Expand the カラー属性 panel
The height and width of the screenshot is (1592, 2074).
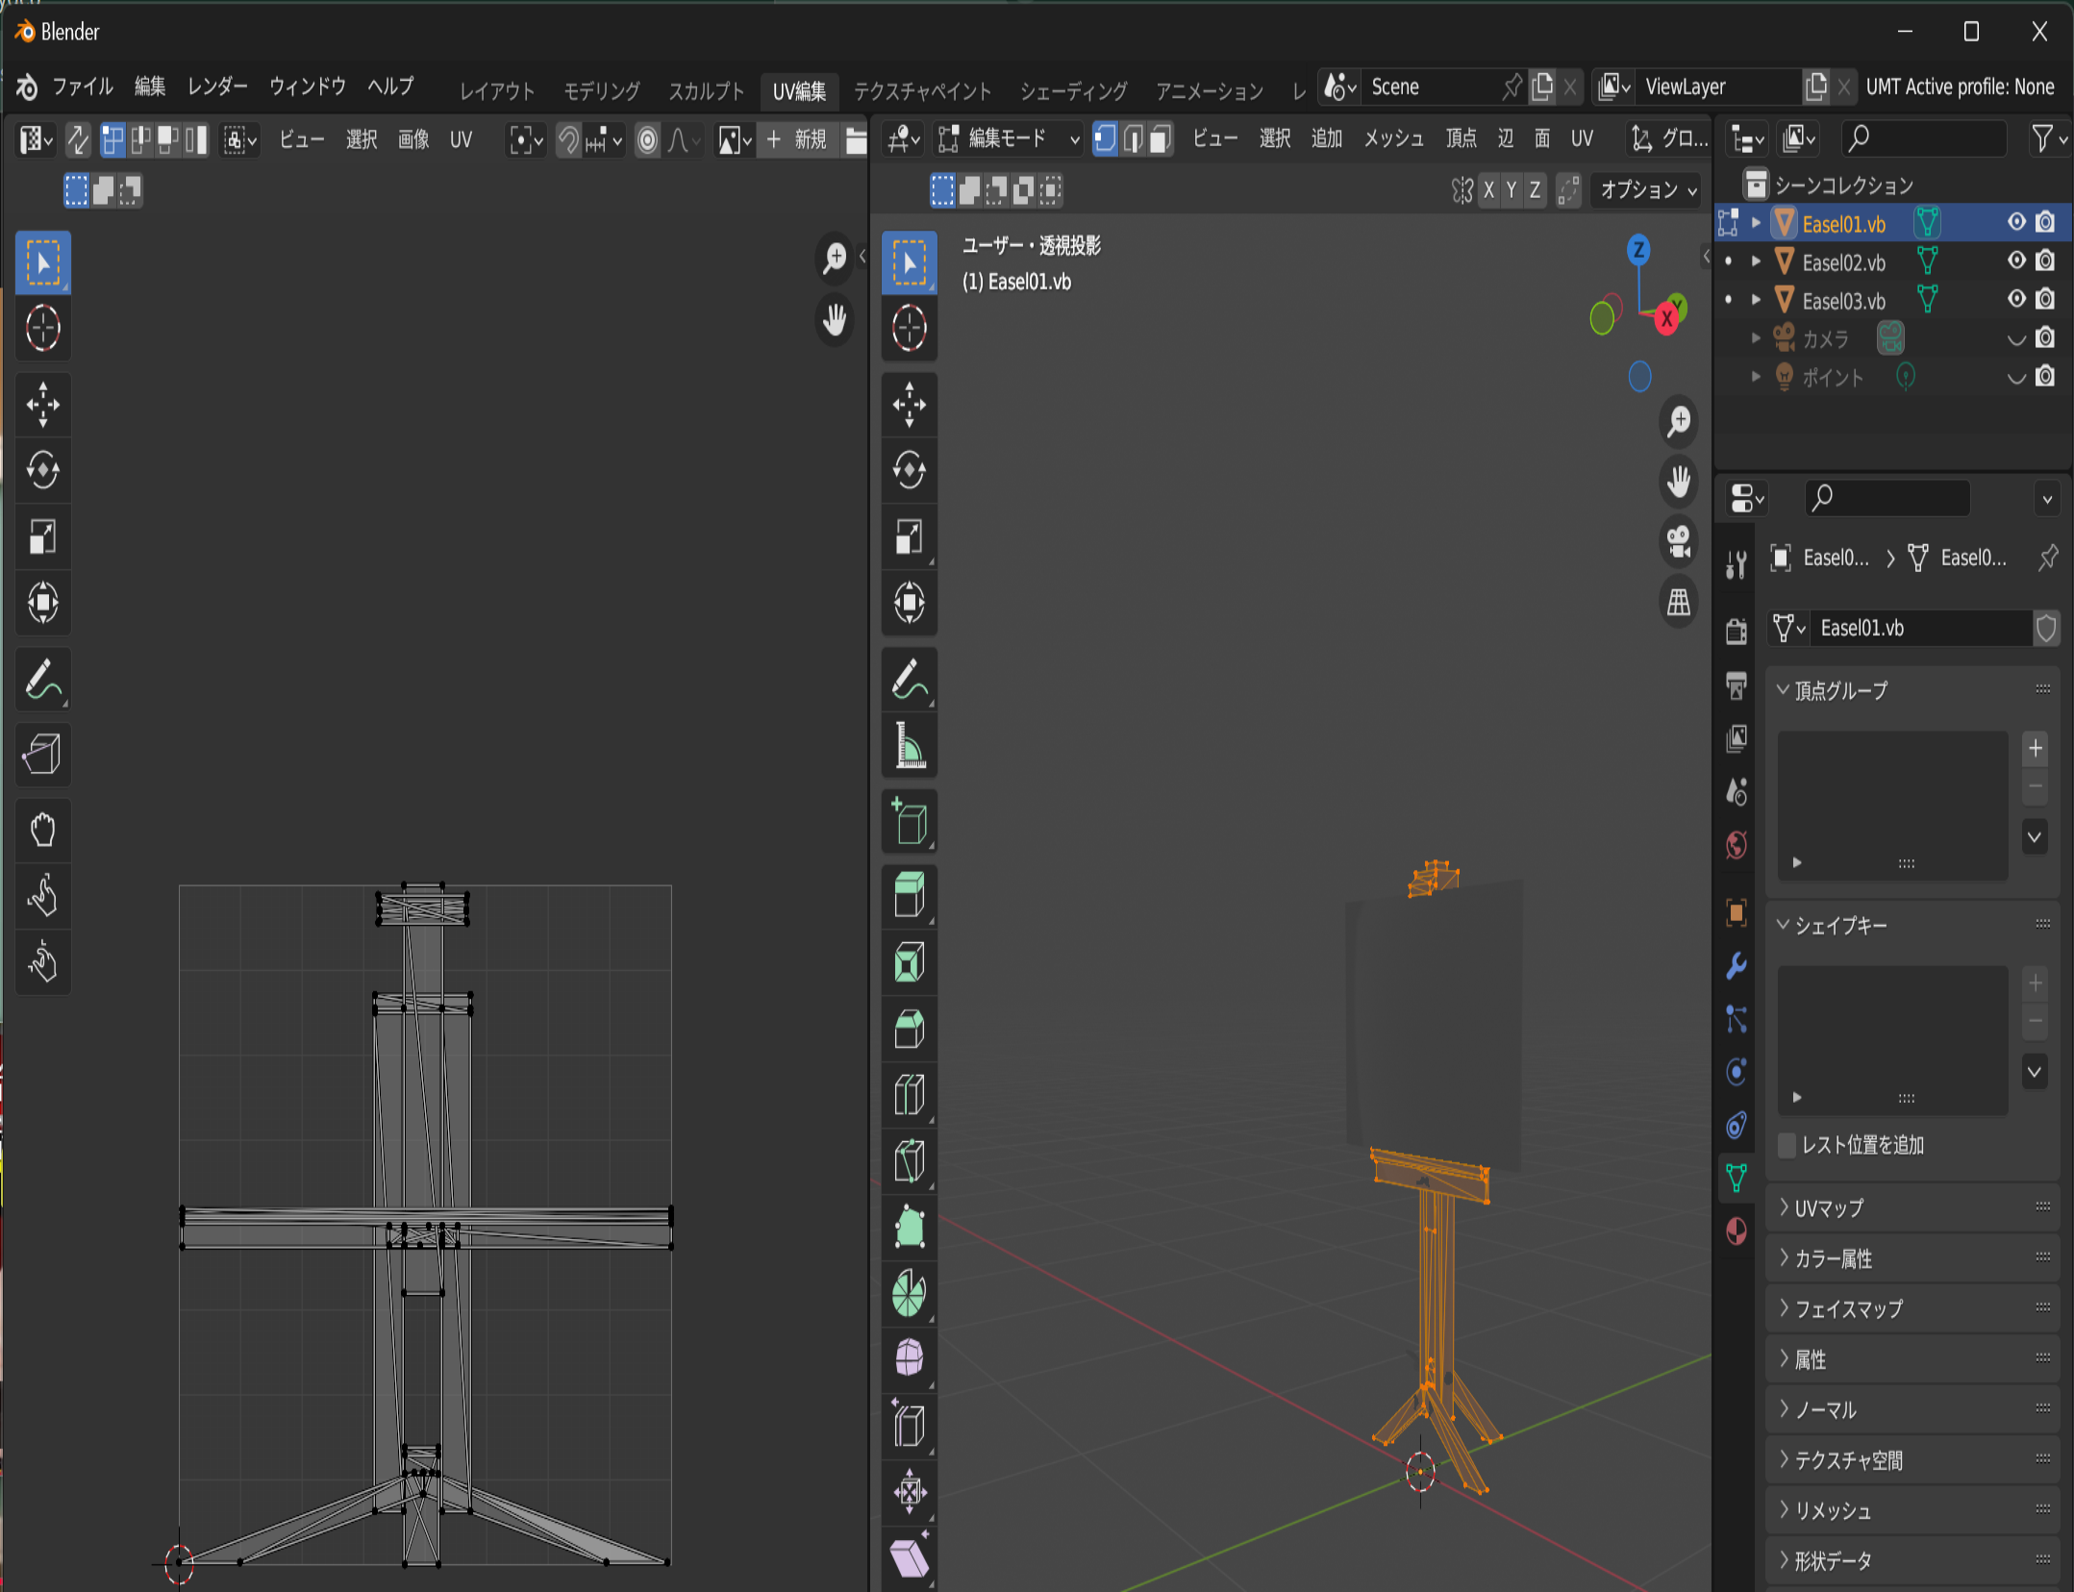[1912, 1258]
